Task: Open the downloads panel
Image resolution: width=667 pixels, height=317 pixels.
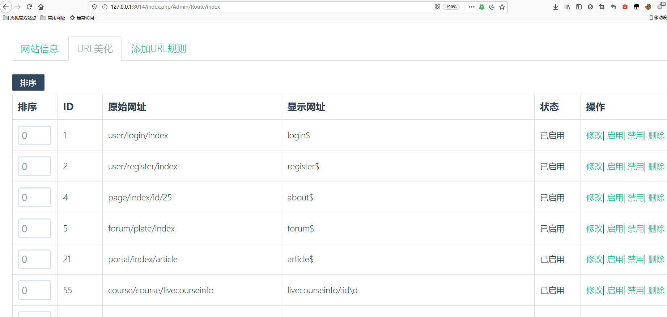Action: [556, 7]
